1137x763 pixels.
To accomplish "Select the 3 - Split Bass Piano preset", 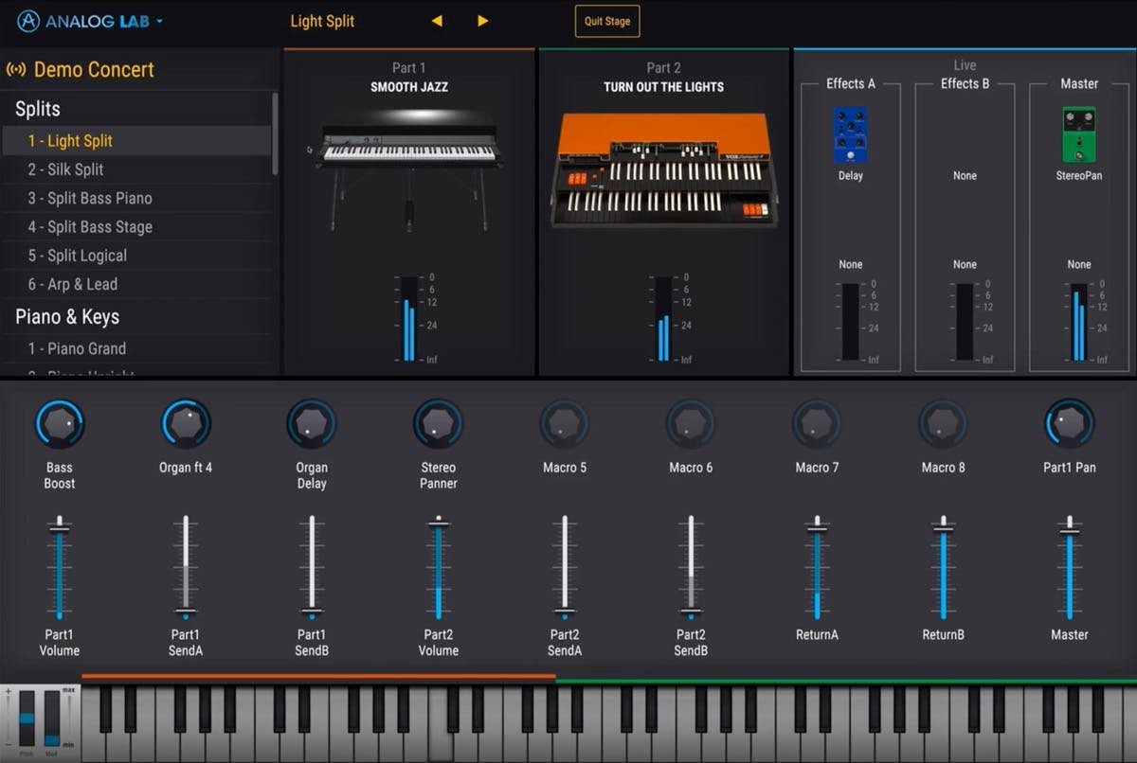I will tap(136, 198).
